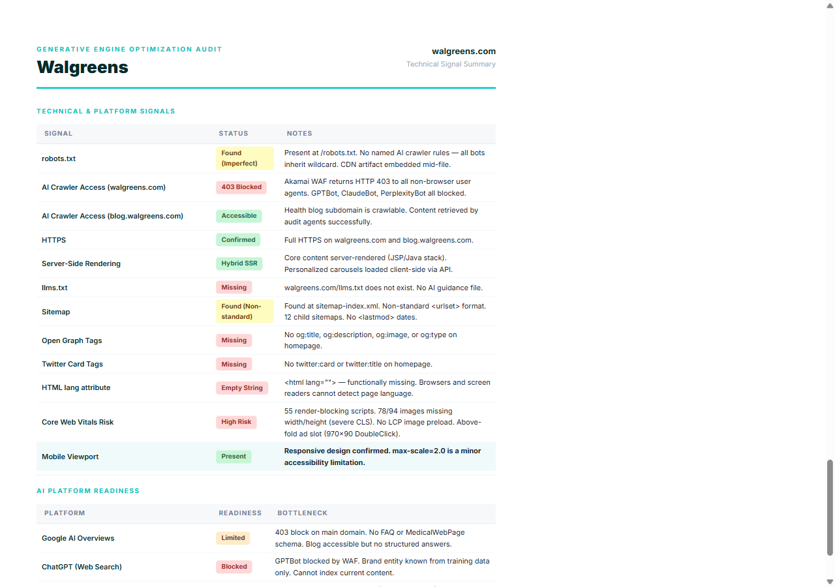Image resolution: width=835 pixels, height=587 pixels.
Task: Click the BOTTLENECK column header
Action: click(302, 513)
